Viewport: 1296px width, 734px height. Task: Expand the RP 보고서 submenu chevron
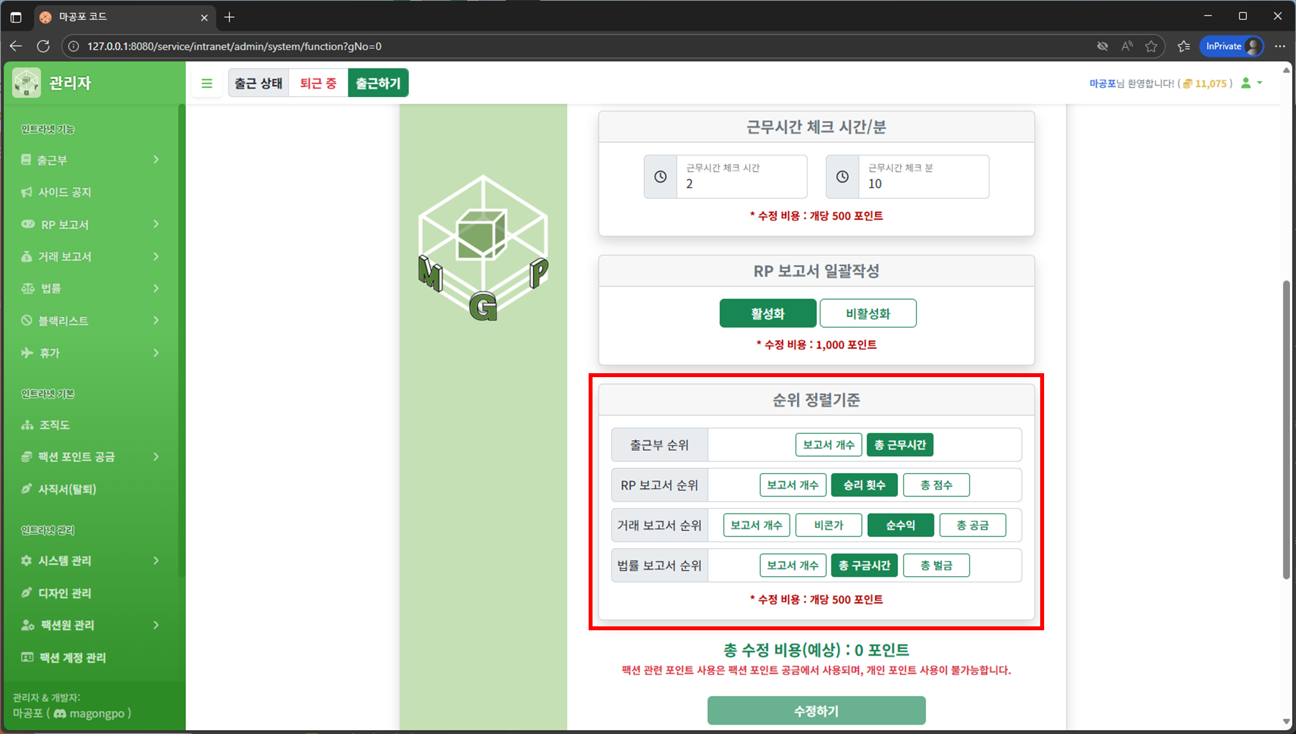click(156, 224)
